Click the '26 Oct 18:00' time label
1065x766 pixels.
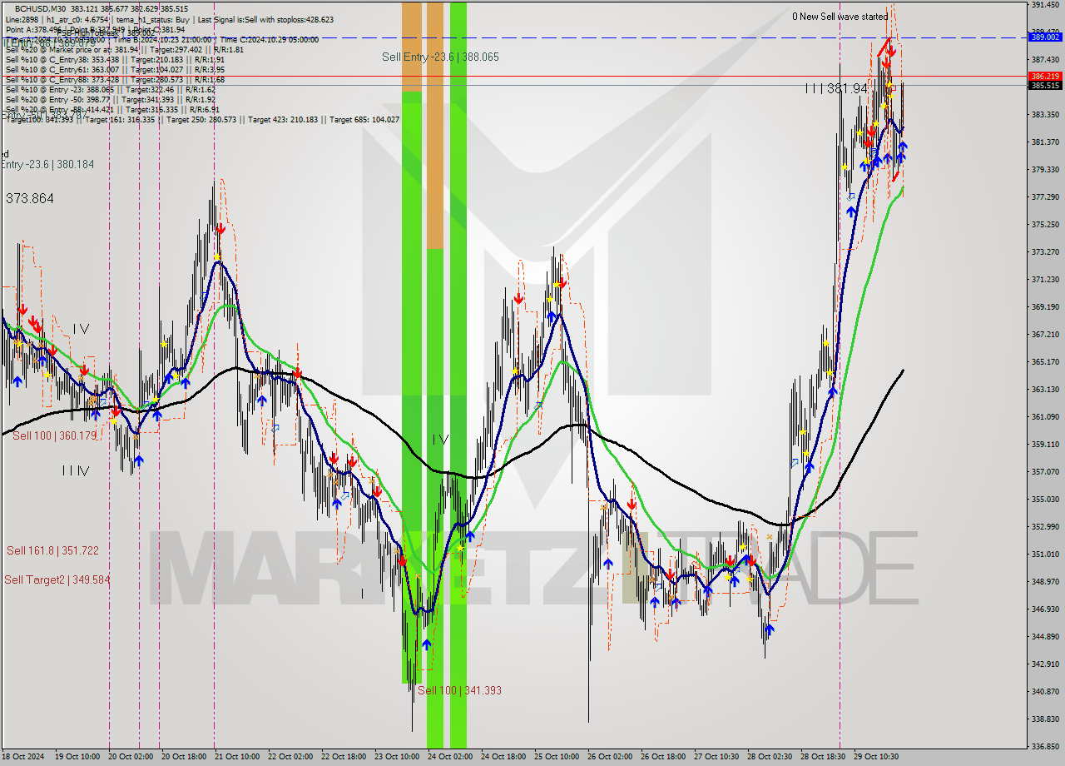point(663,757)
